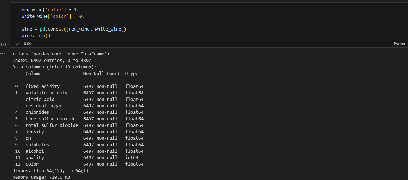Click the 'total sulfur dioxide' row name
Viewport: 408px width, 180px height.
52,125
